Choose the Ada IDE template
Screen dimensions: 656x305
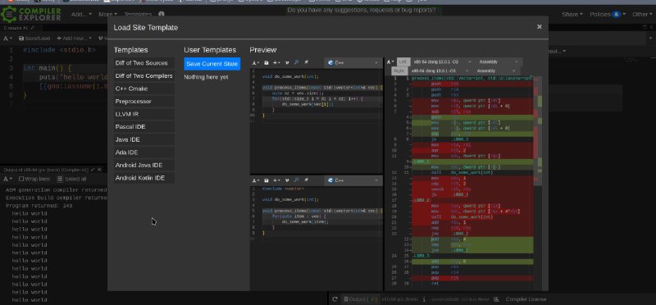(x=144, y=152)
